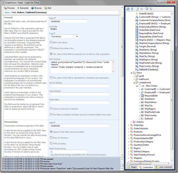Viewport: 178px width, 173px height.
Task: Expand the editForm1 node
Action: tap(134, 79)
